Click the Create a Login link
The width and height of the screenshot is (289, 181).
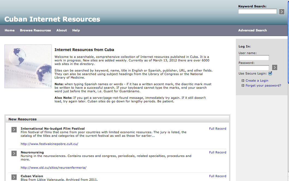coord(257,81)
